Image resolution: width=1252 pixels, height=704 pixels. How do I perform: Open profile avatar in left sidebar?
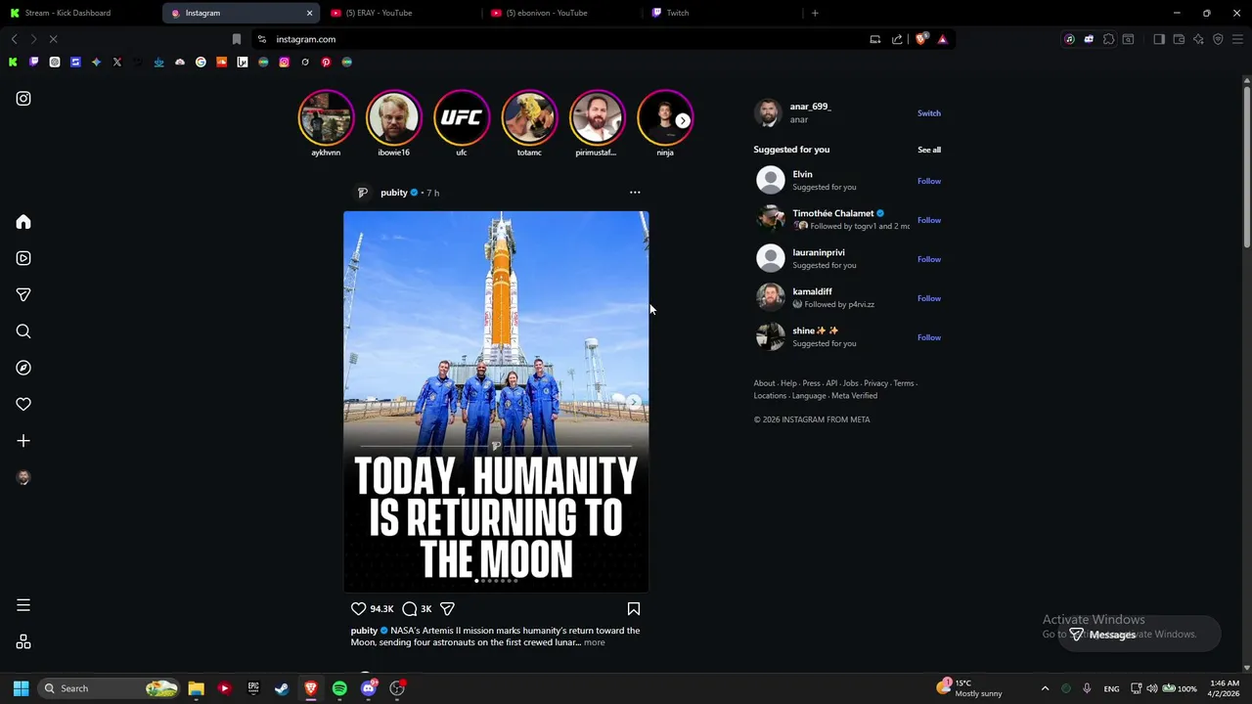point(23,477)
